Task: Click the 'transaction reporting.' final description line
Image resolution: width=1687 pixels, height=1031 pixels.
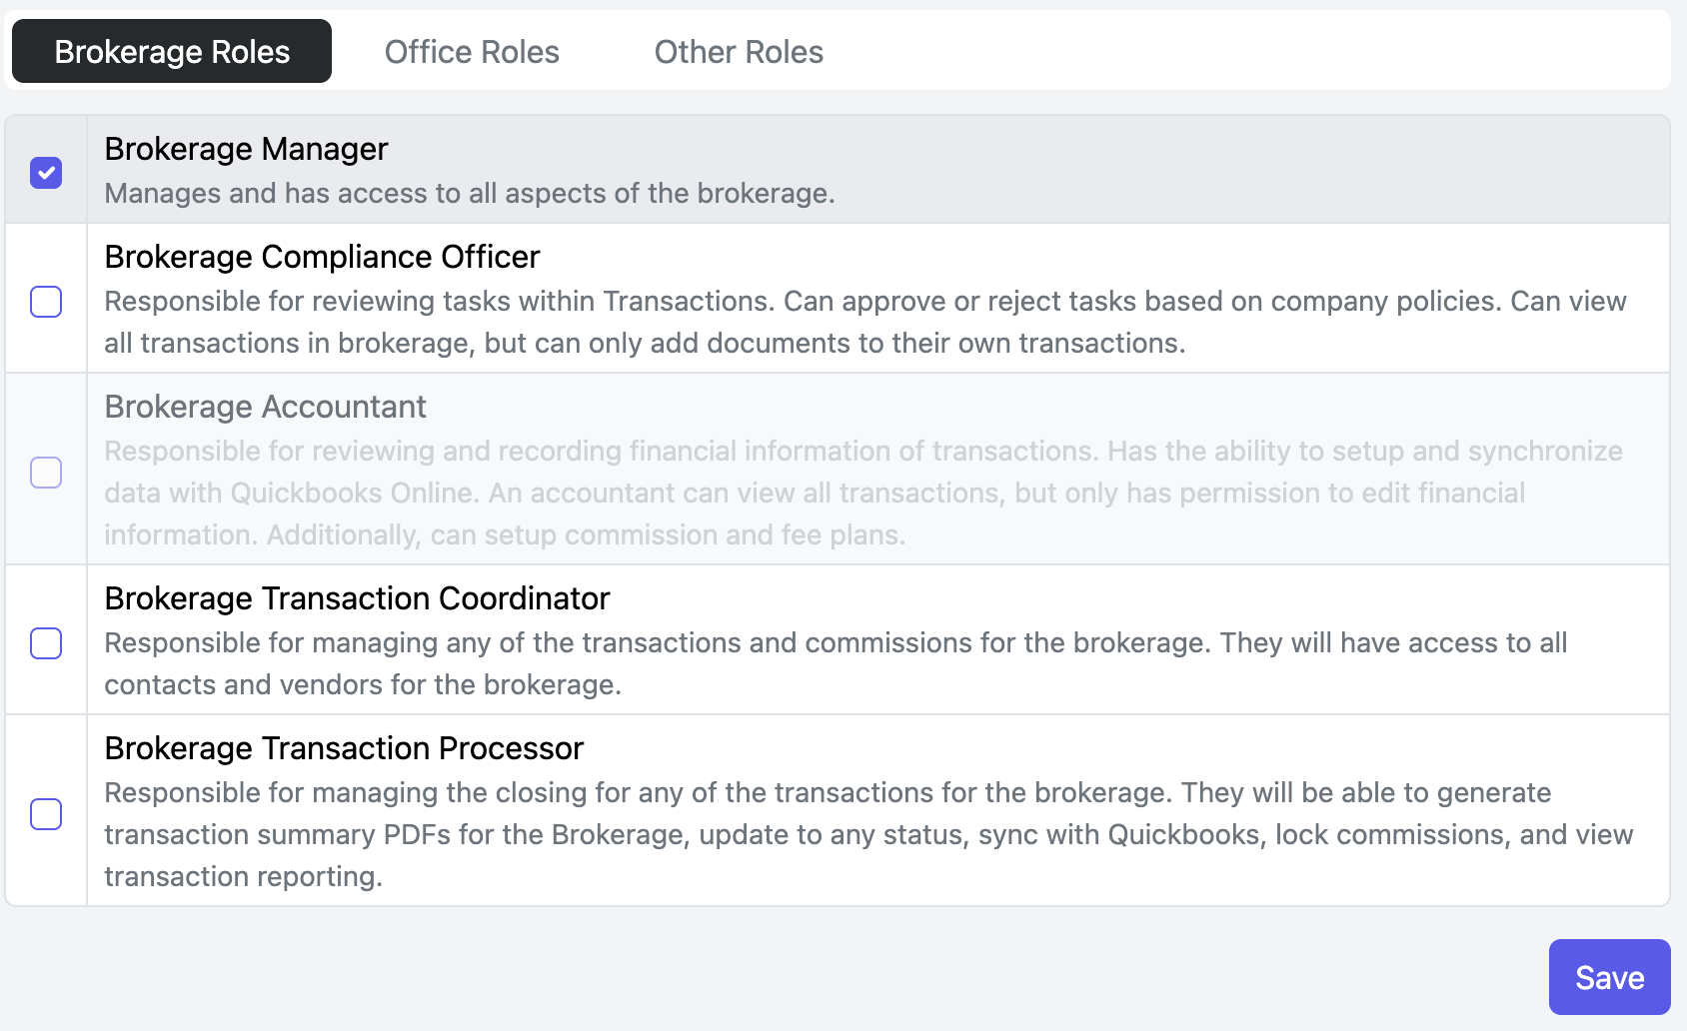Action: (x=244, y=876)
